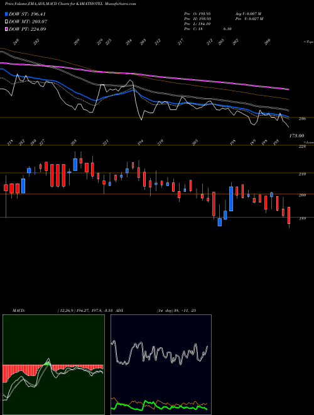
Task: Click the ADX panel heading
Action: click(x=119, y=311)
